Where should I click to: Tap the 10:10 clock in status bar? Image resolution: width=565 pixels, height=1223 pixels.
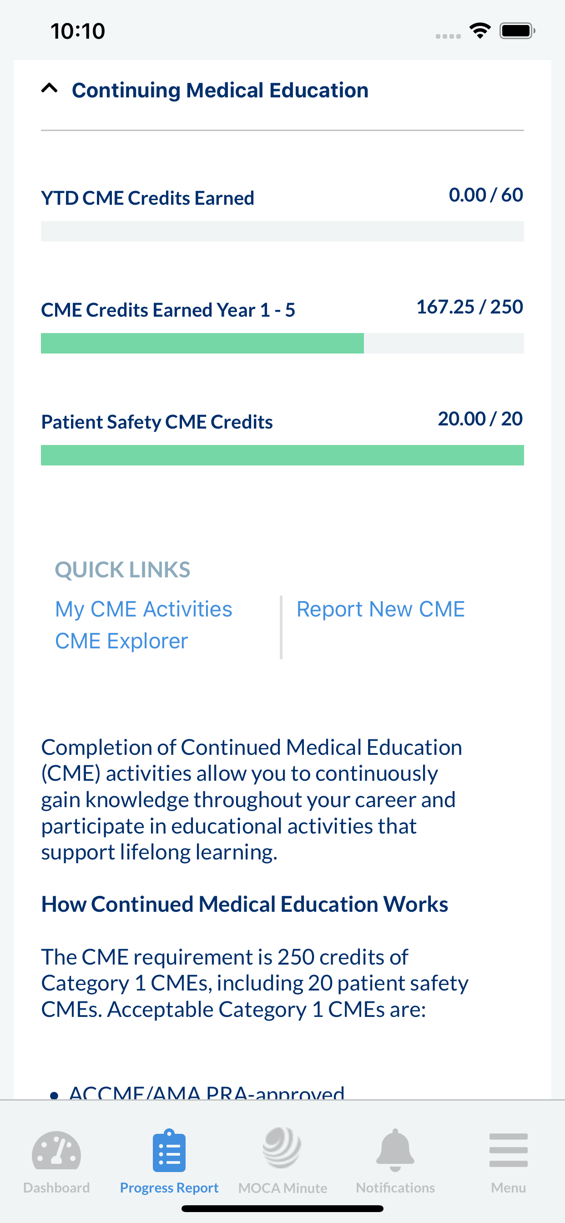[x=78, y=31]
